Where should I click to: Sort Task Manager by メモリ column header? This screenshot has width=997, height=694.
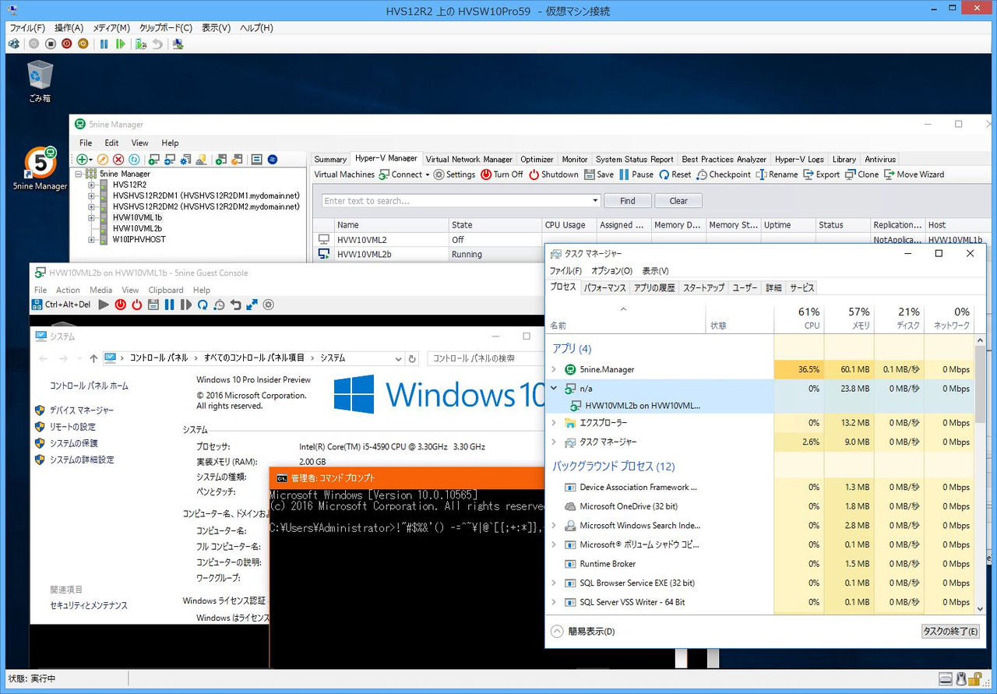[x=849, y=317]
